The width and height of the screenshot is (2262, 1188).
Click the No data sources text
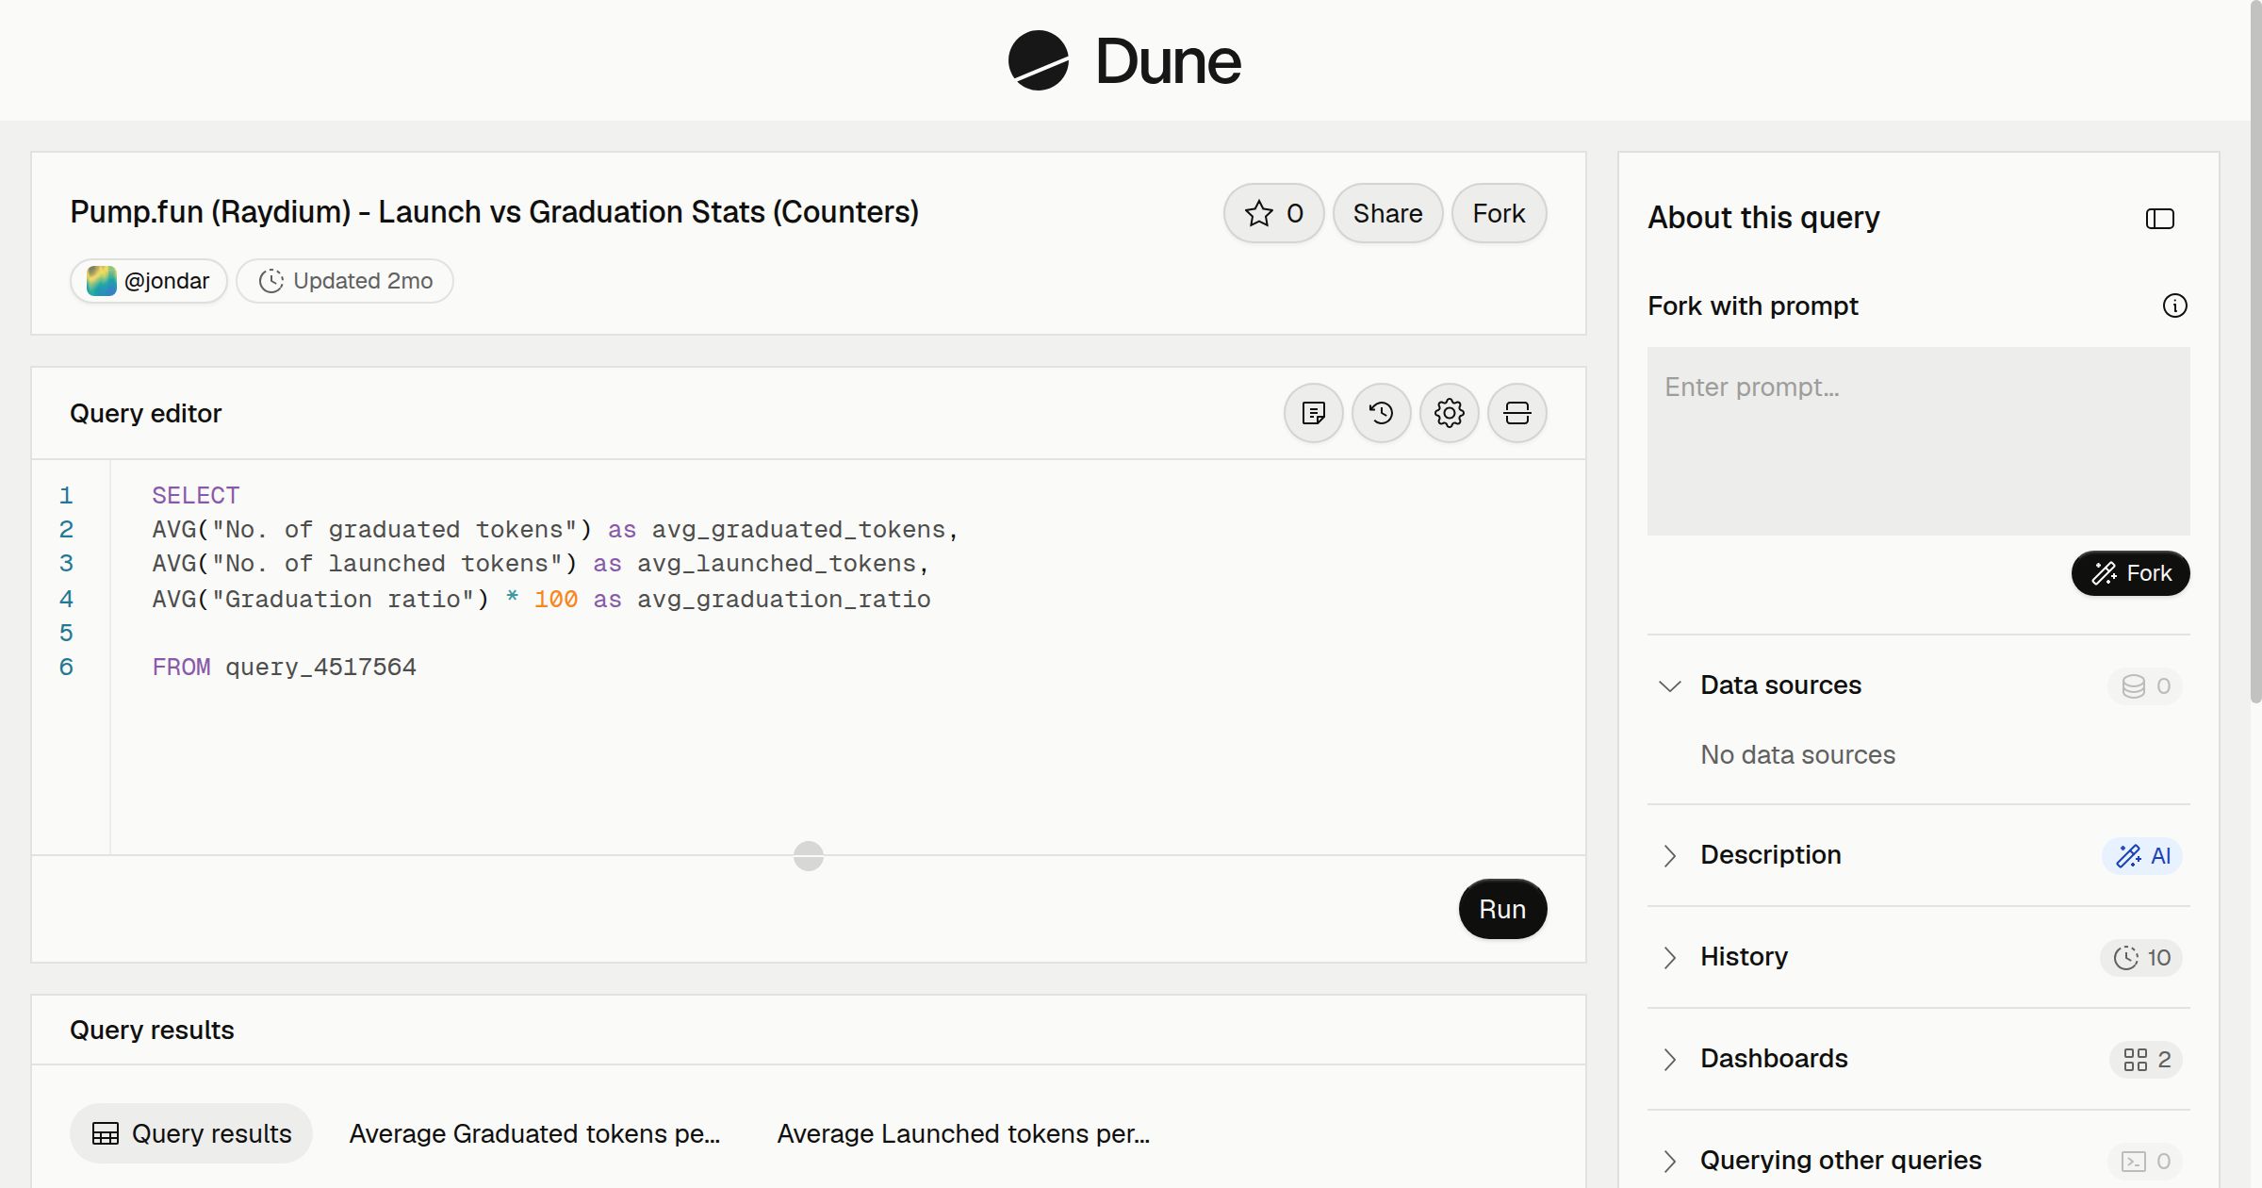[x=1797, y=754]
